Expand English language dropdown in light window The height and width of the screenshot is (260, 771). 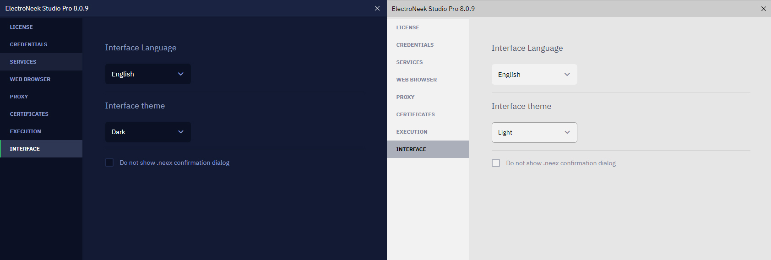click(x=534, y=74)
